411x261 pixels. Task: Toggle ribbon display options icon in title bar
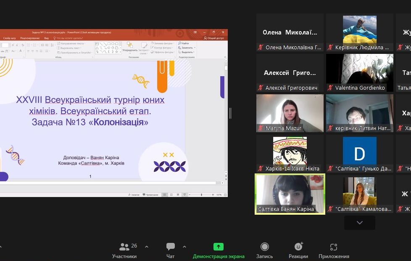coord(195,32)
